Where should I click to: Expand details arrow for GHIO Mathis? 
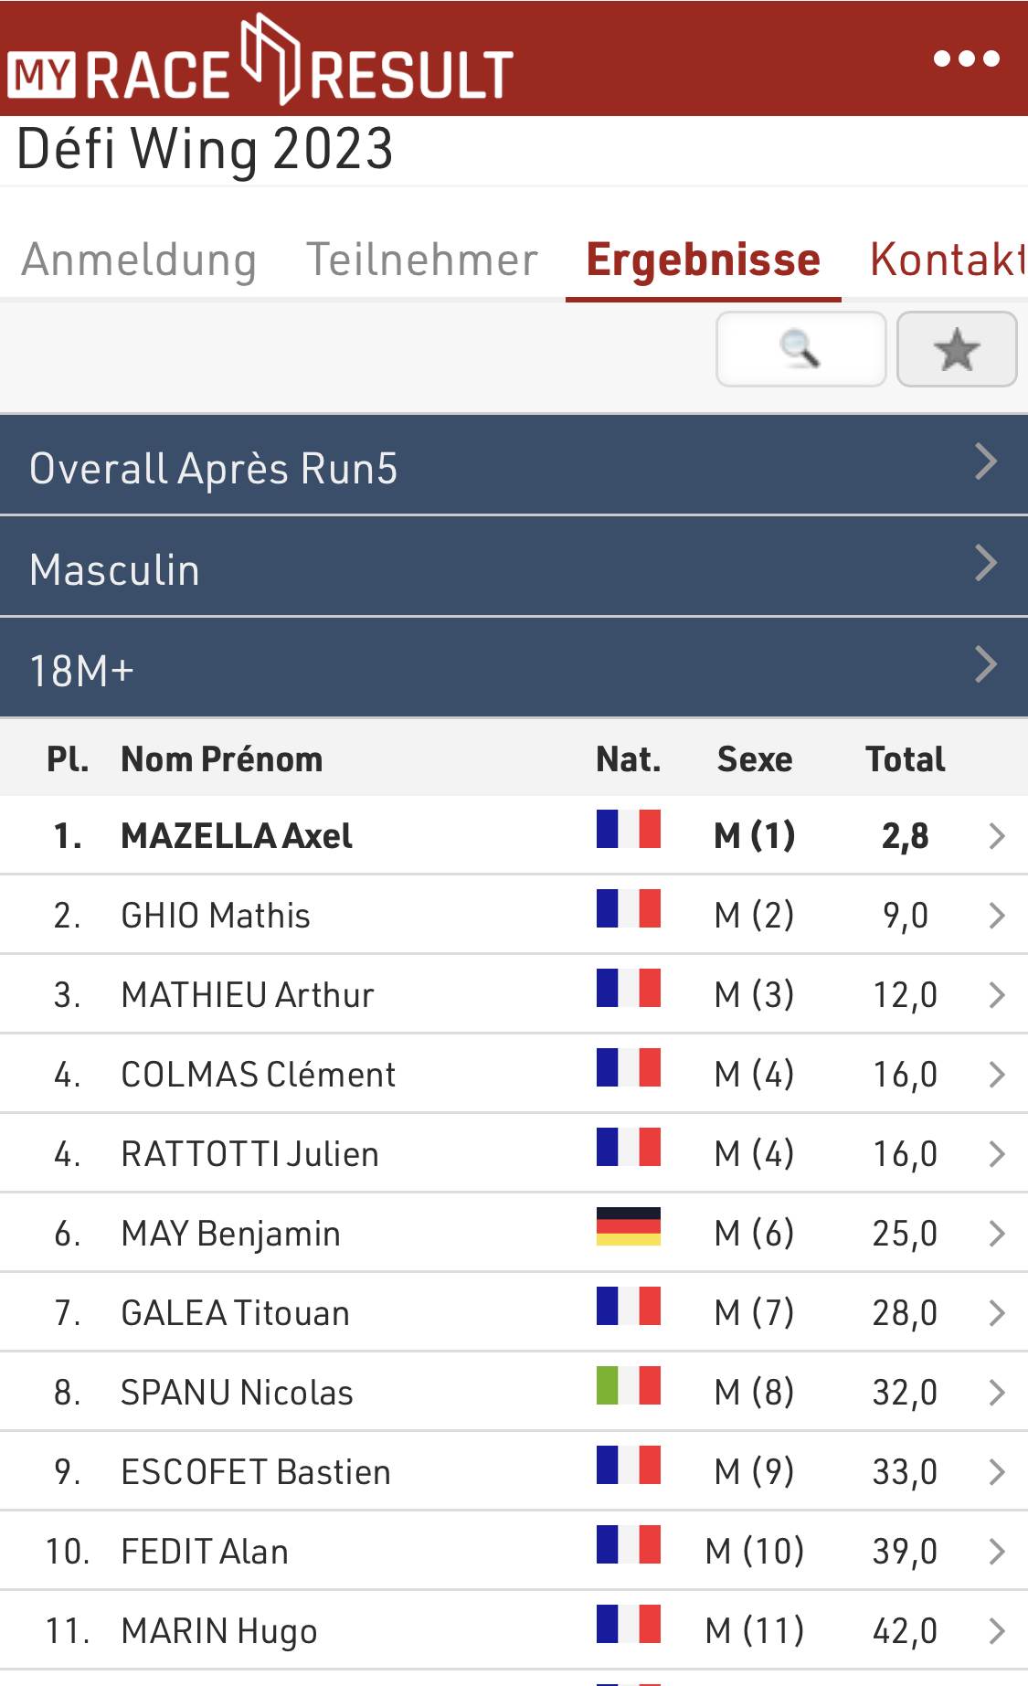997,916
